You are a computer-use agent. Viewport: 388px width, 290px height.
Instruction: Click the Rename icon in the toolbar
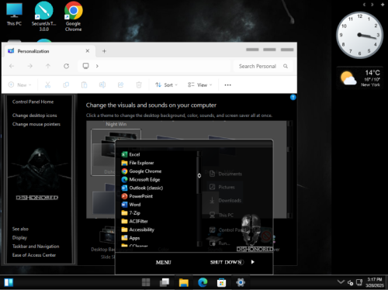(102, 85)
